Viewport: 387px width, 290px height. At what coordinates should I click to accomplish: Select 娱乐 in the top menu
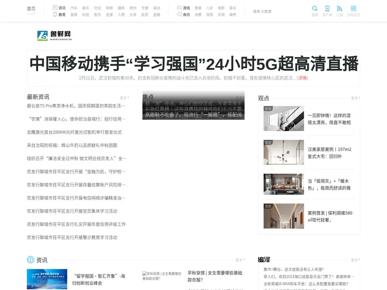click(x=85, y=8)
